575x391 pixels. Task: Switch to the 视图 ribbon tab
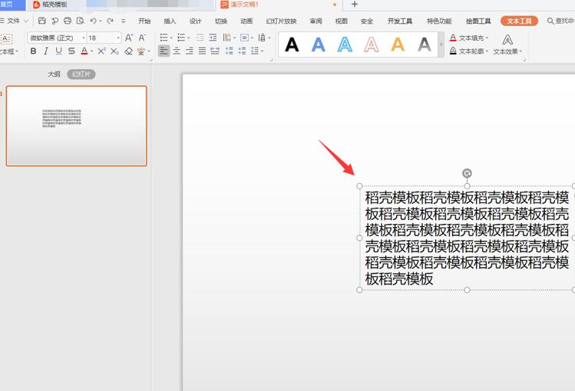pos(342,21)
